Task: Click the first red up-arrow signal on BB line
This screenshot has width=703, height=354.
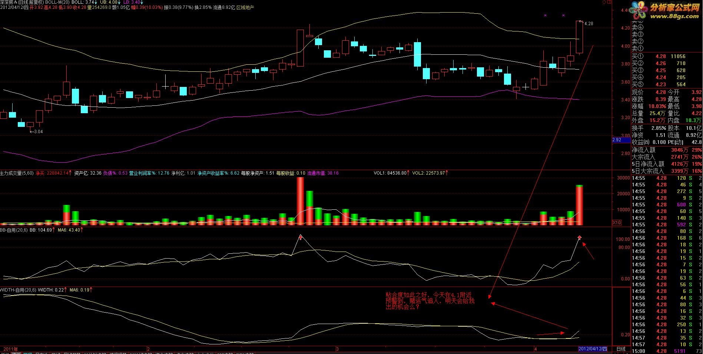Action: pyautogui.click(x=301, y=237)
